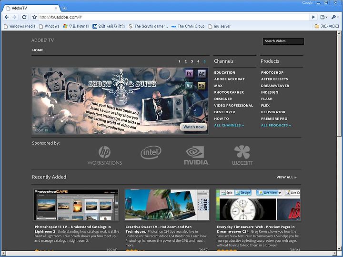Click the NVIDIA sponsor logo
Viewport: 343px width, 257px height.
(x=196, y=155)
